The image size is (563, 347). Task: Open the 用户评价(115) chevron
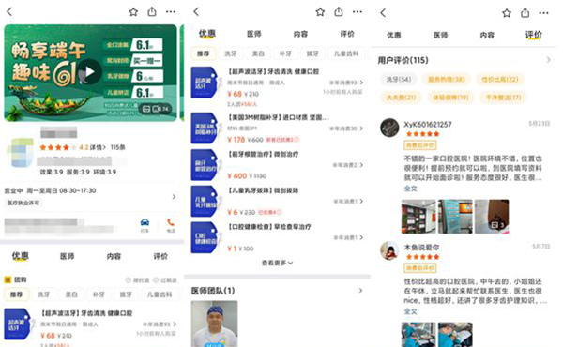tap(548, 60)
